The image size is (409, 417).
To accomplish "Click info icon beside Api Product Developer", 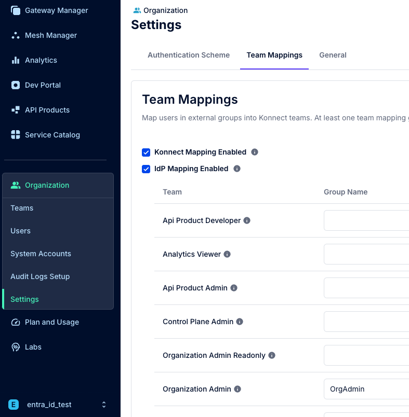I will (247, 220).
